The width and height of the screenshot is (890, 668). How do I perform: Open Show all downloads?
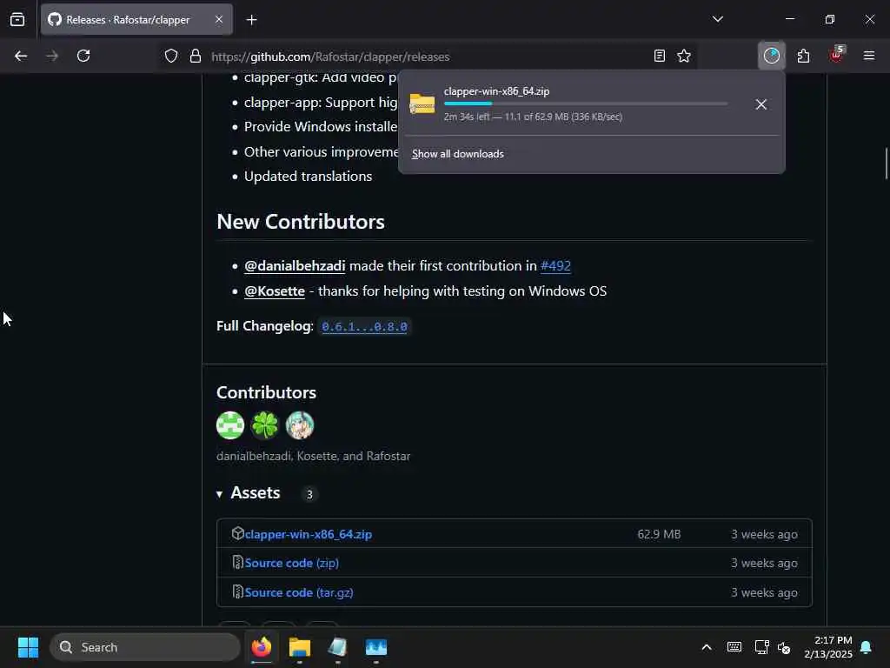click(457, 154)
